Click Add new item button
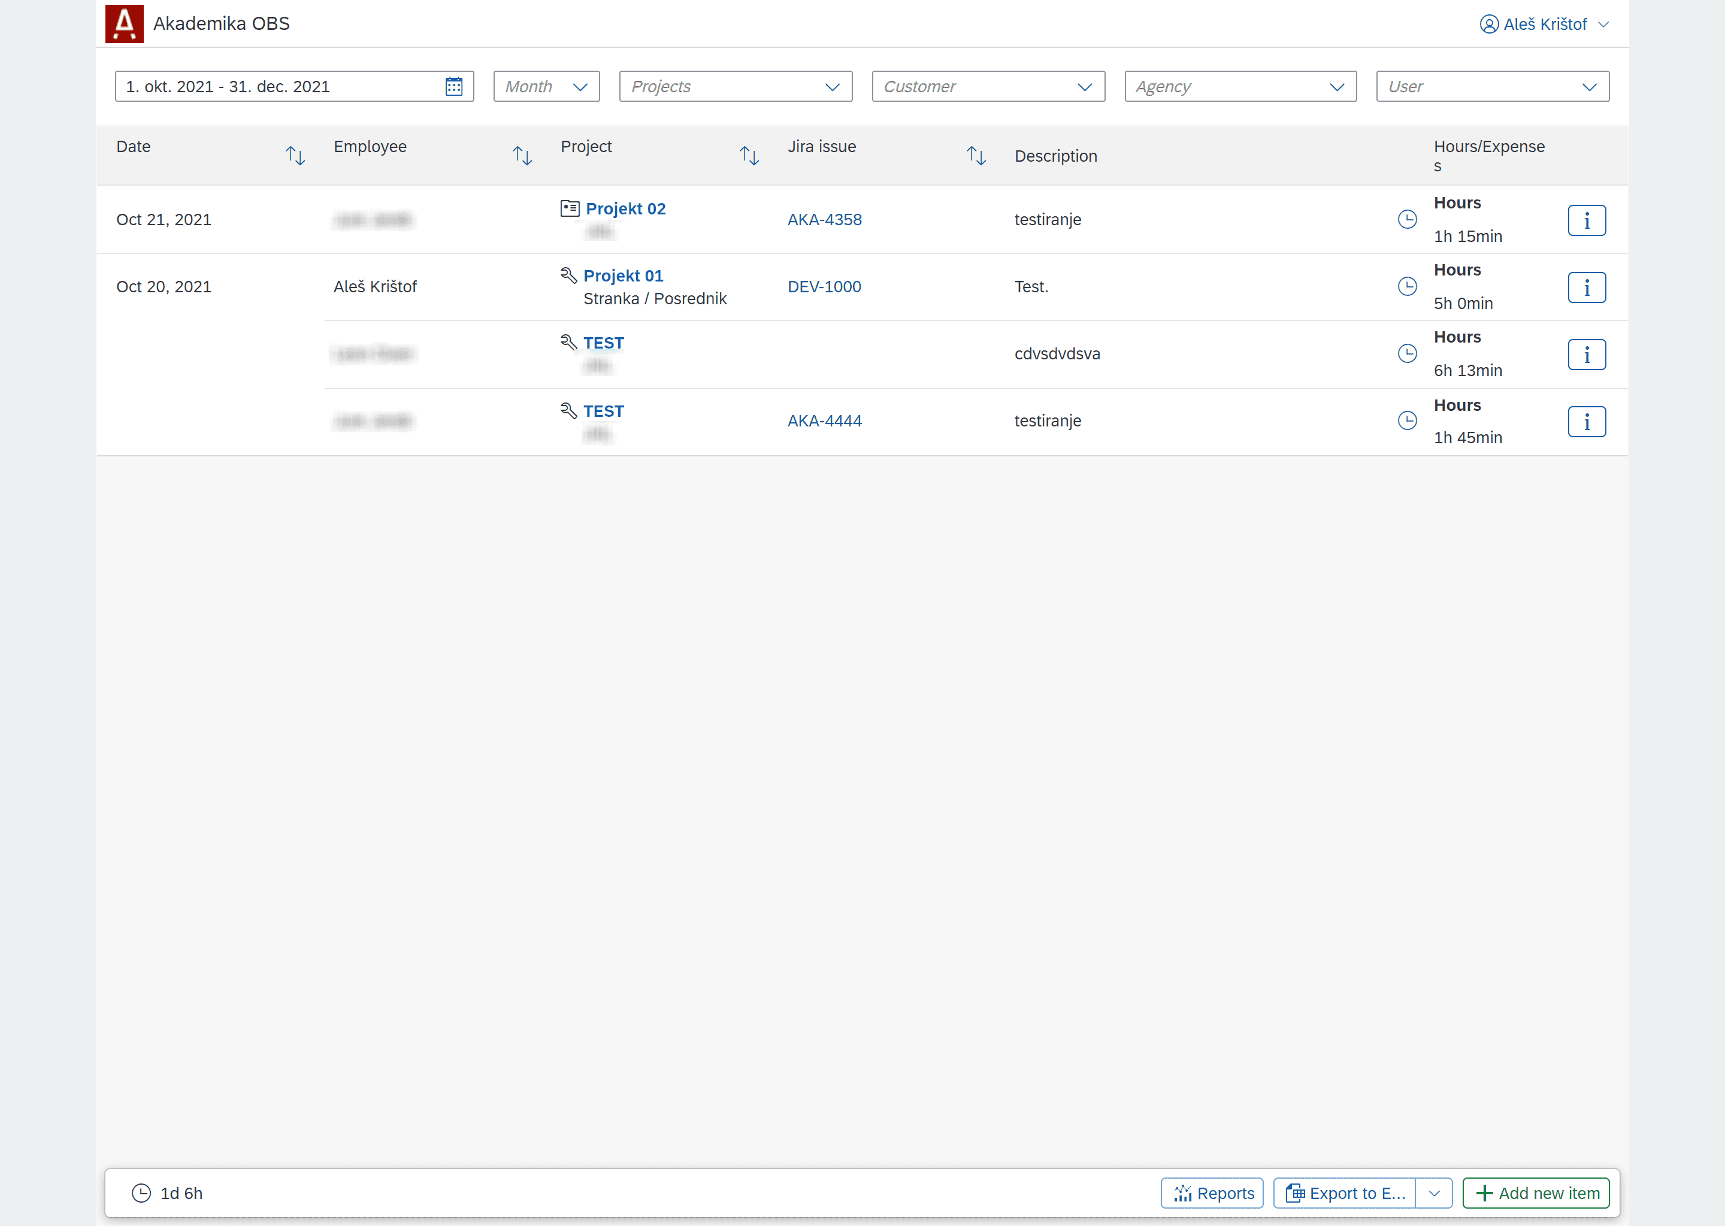Viewport: 1725px width, 1226px height. [1536, 1193]
